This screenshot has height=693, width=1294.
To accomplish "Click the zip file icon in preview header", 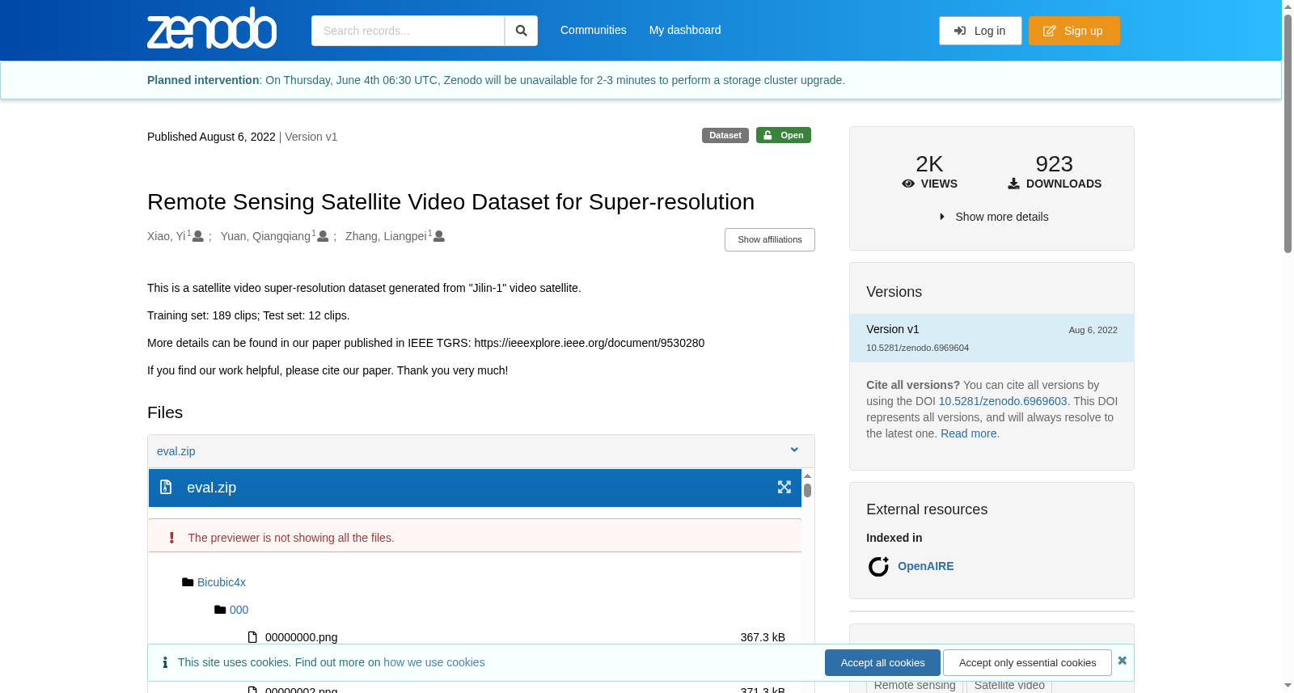I will pos(166,487).
